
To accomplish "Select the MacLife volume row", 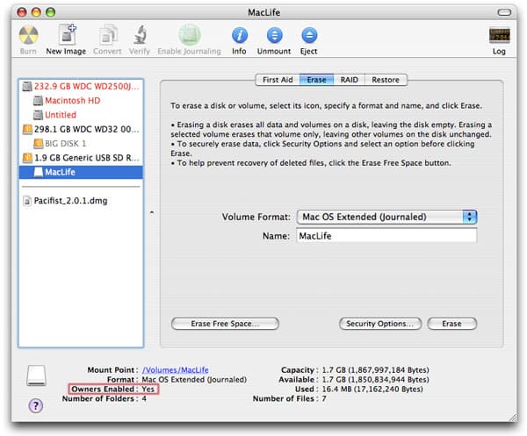I will point(81,172).
